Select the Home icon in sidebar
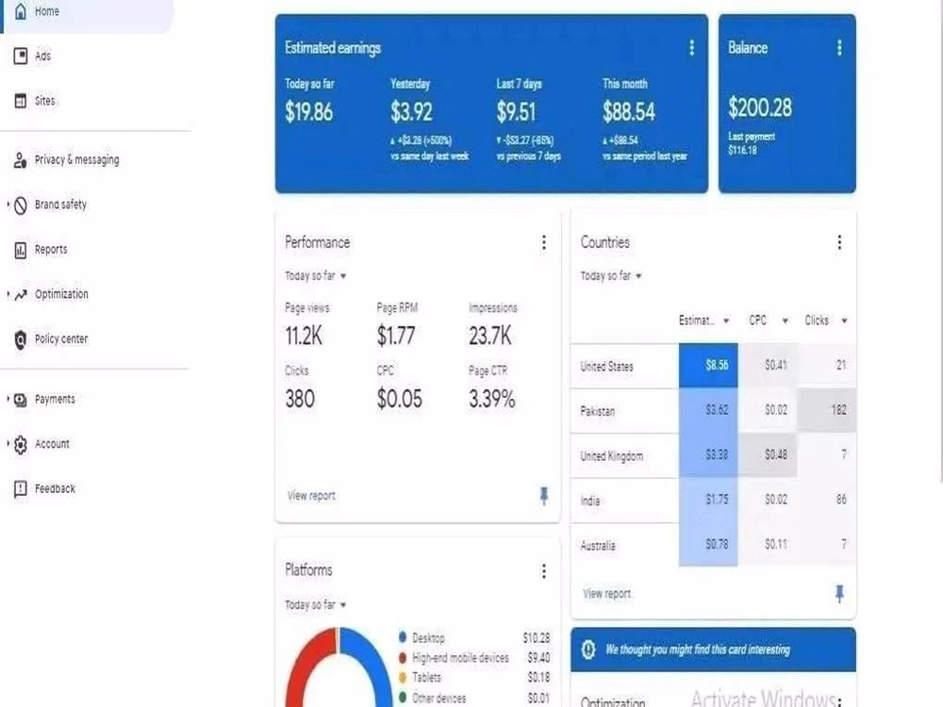Image resolution: width=943 pixels, height=707 pixels. (x=21, y=10)
